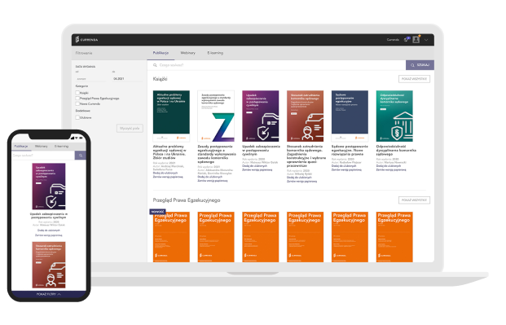Click the SZUKAJ search button

[420, 65]
